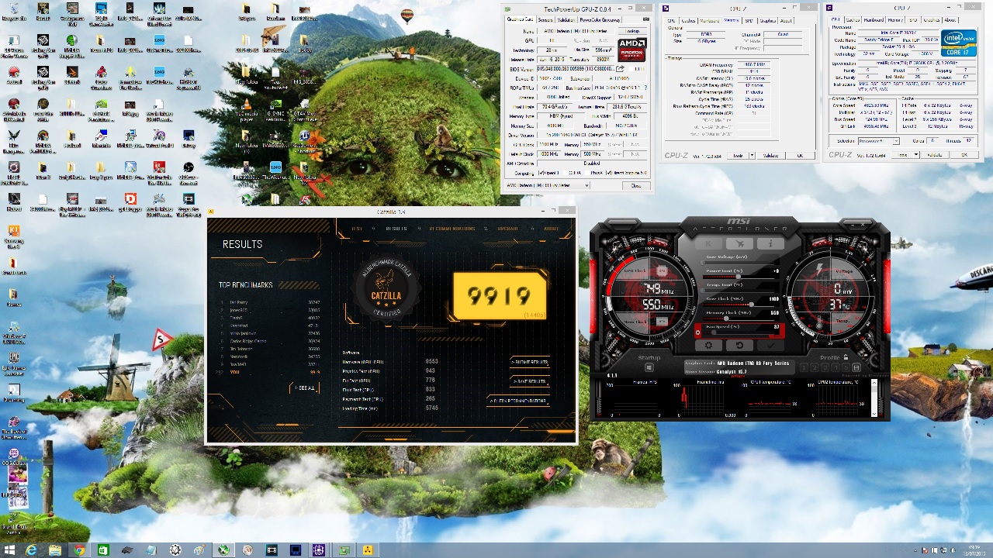Select Afterburner profile slot 5
This screenshot has width=993, height=558.
tap(846, 367)
